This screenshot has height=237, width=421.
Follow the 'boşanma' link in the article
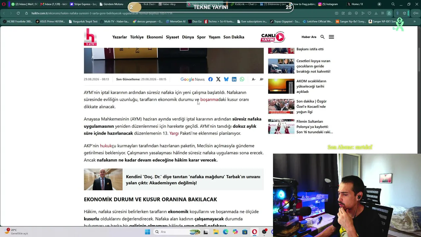(x=209, y=99)
